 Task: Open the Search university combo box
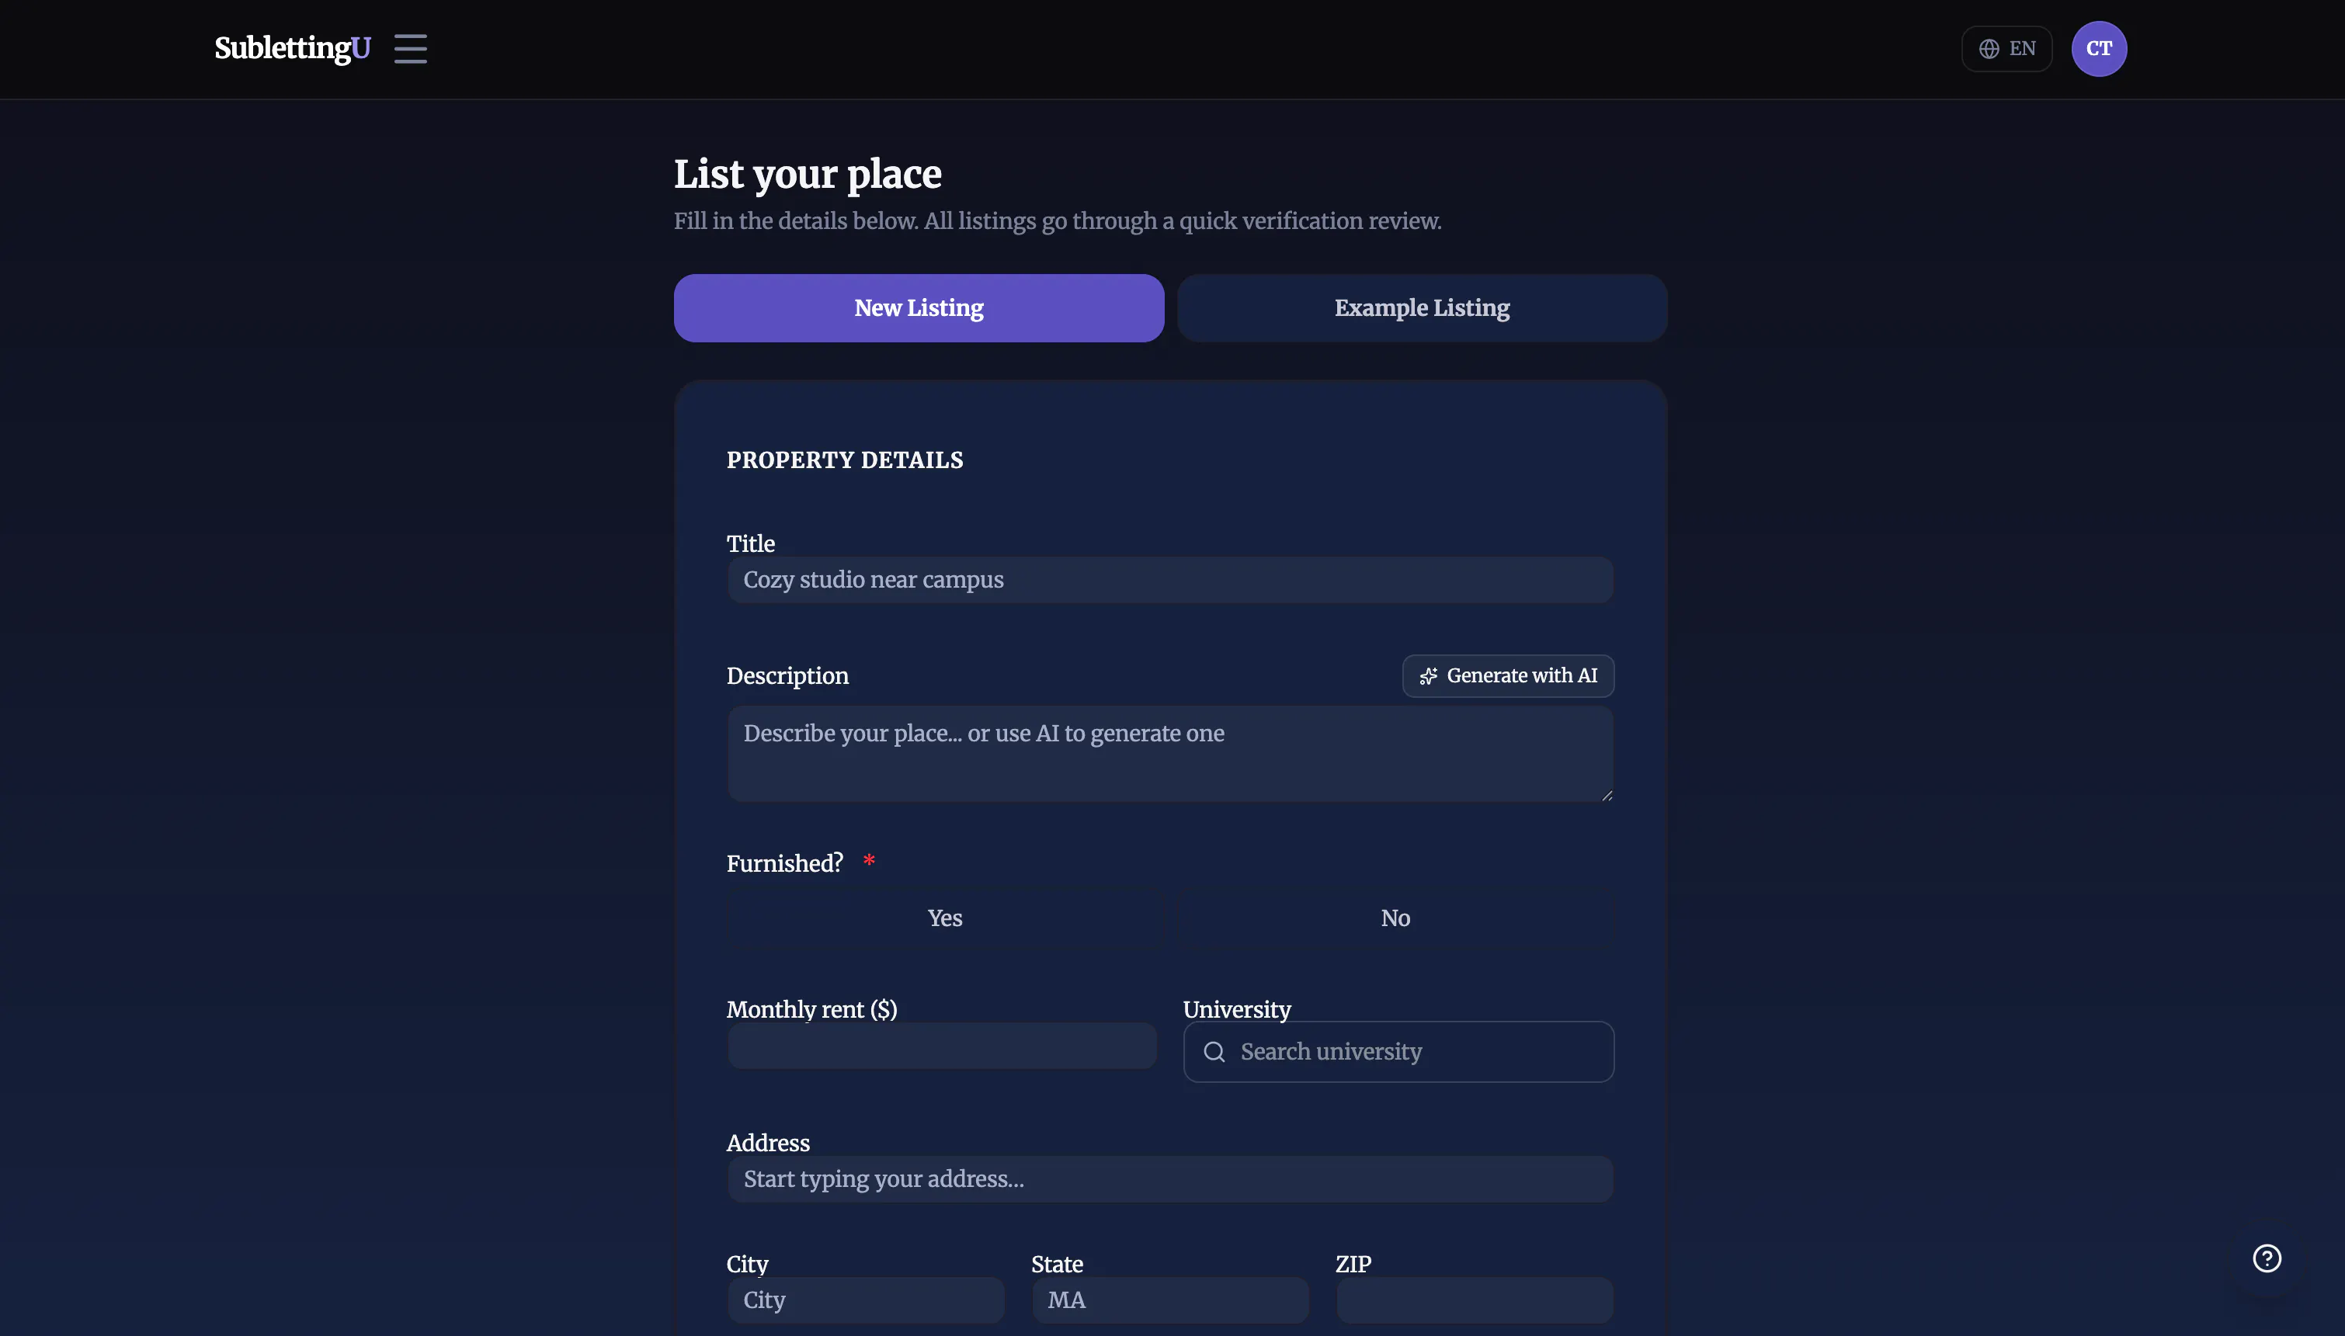[1398, 1052]
